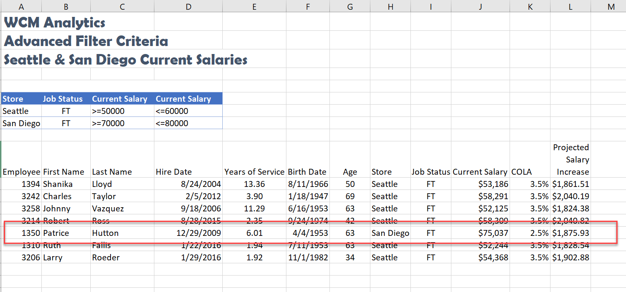Screen dimensions: 626x292
Task: Select employee number 3206
Action: click(21, 257)
